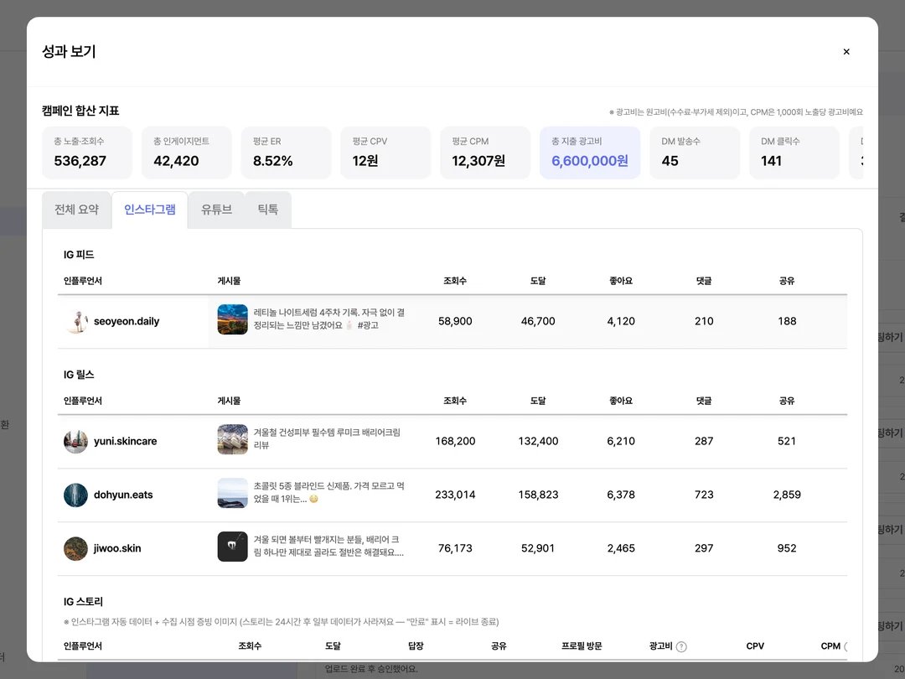The image size is (905, 679).
Task: Click the help icon beside 광고비
Action: point(681,646)
